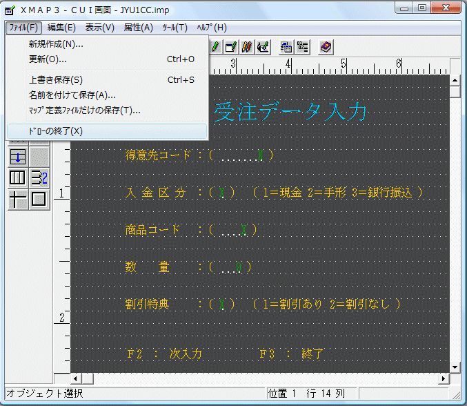The height and width of the screenshot is (406, 467).
Task: Click the vertical scrollbar thumb
Action: pos(455,92)
